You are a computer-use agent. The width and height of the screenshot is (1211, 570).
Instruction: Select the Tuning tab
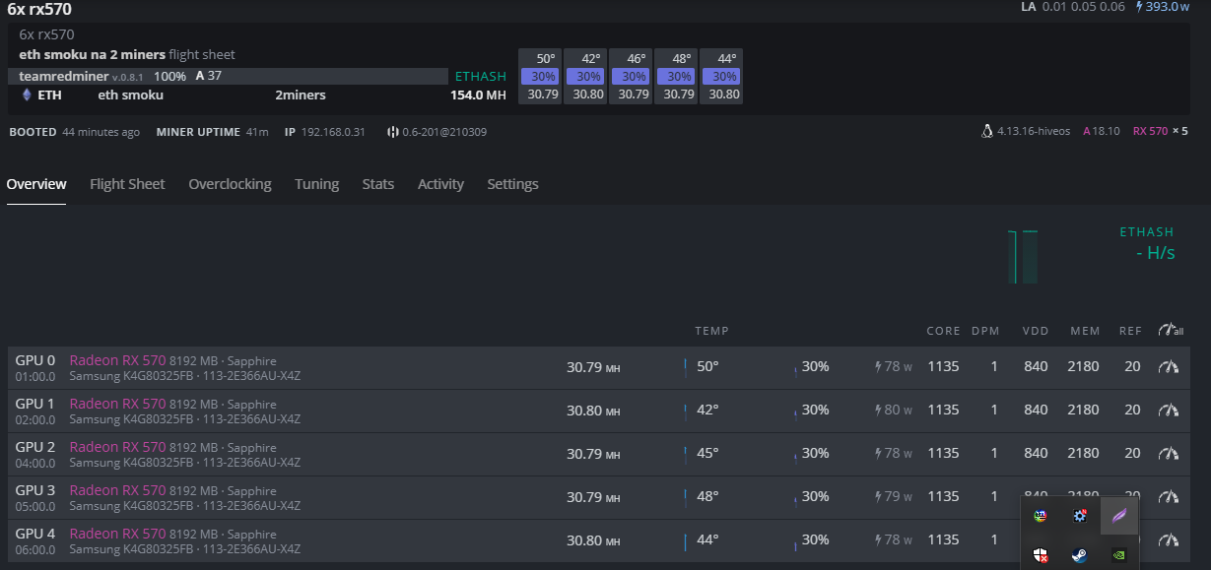(316, 184)
